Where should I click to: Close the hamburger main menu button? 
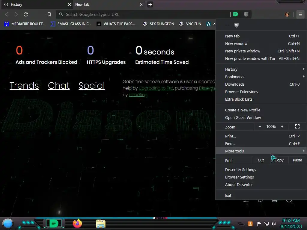click(x=300, y=14)
